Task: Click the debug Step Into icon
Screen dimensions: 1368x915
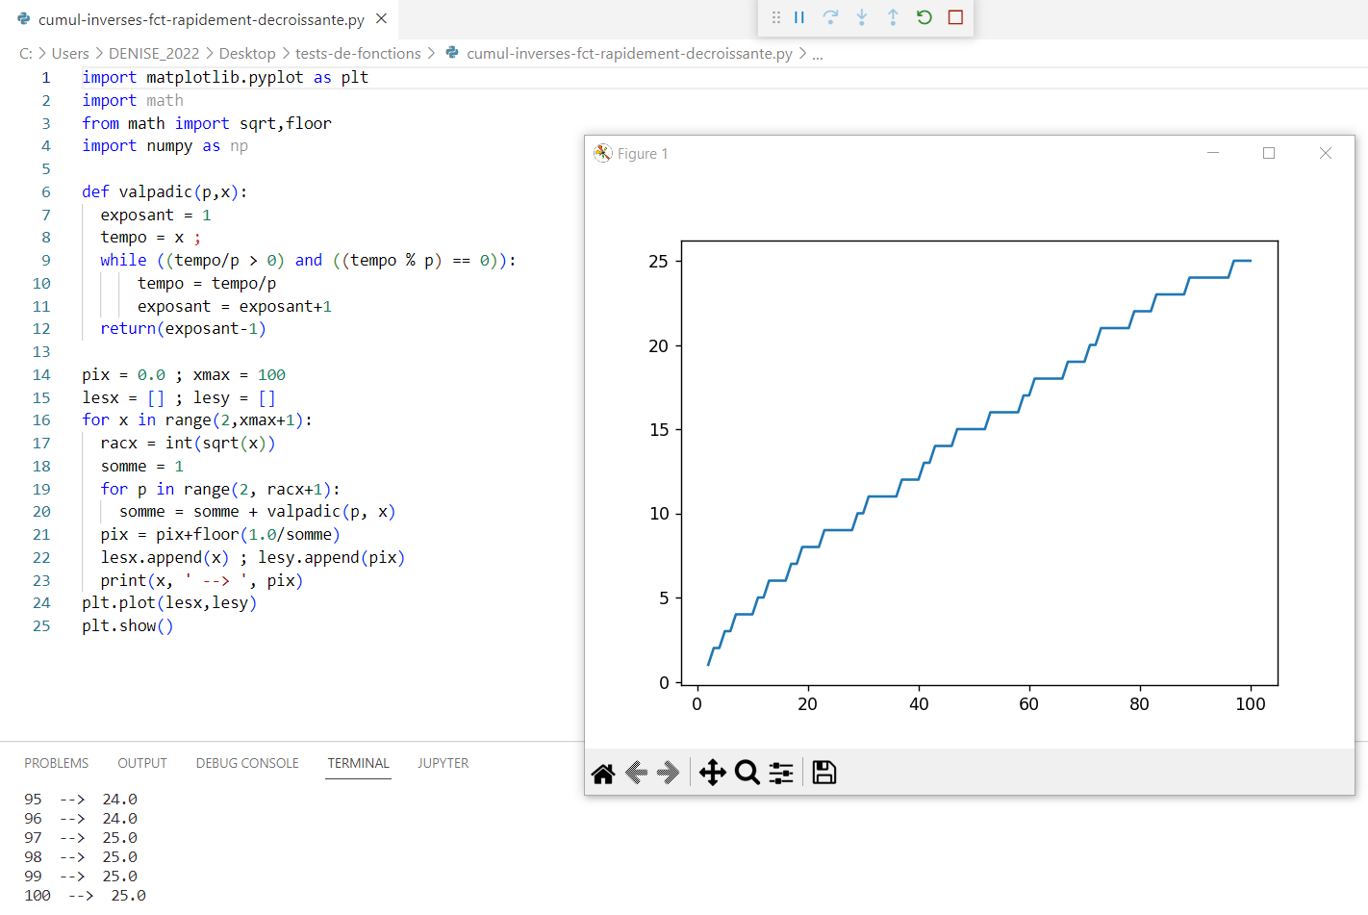Action: tap(862, 17)
